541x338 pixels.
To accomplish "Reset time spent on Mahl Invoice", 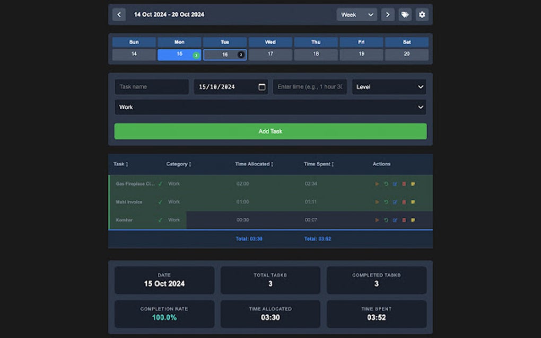I will click(x=386, y=202).
